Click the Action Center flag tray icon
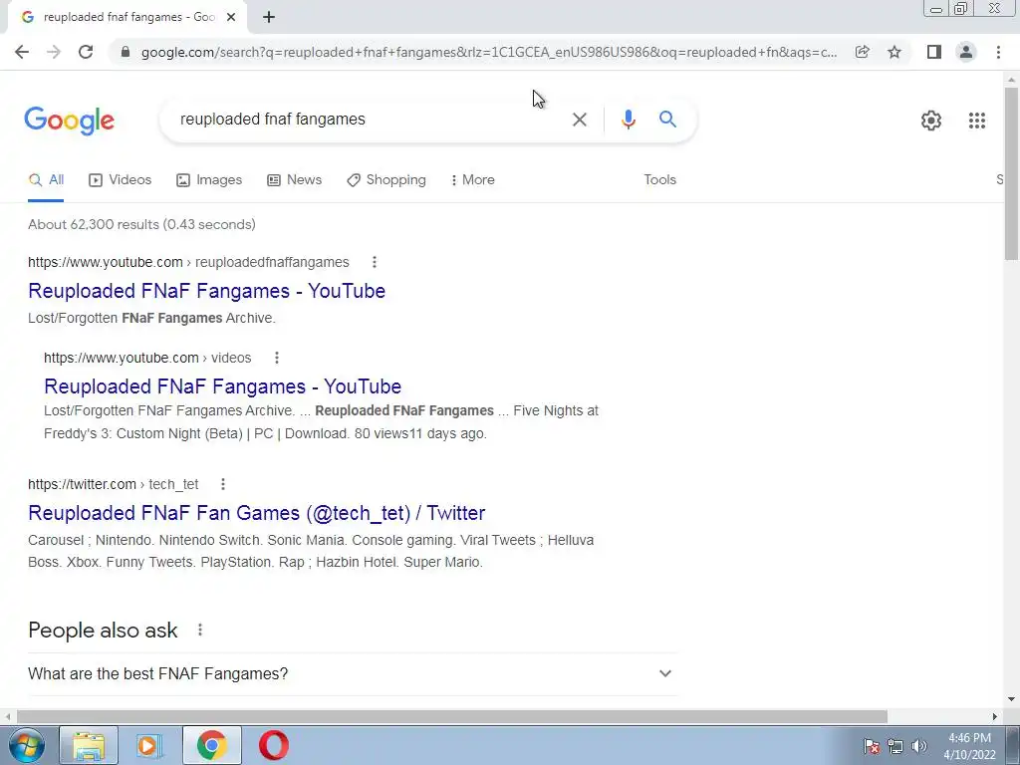Viewport: 1020px width, 765px height. pyautogui.click(x=871, y=746)
